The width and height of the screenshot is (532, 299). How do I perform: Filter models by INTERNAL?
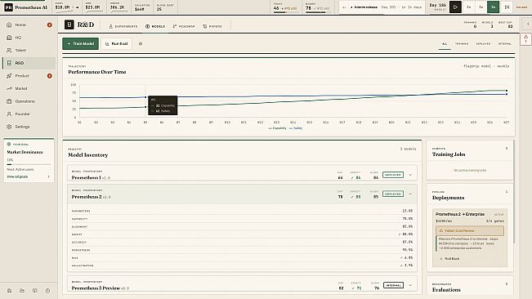click(x=505, y=44)
